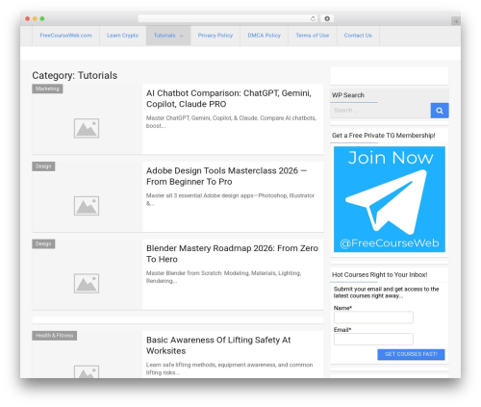Click 'Learn safe lifting methods' excerpt
The image size is (481, 407).
pyautogui.click(x=229, y=369)
